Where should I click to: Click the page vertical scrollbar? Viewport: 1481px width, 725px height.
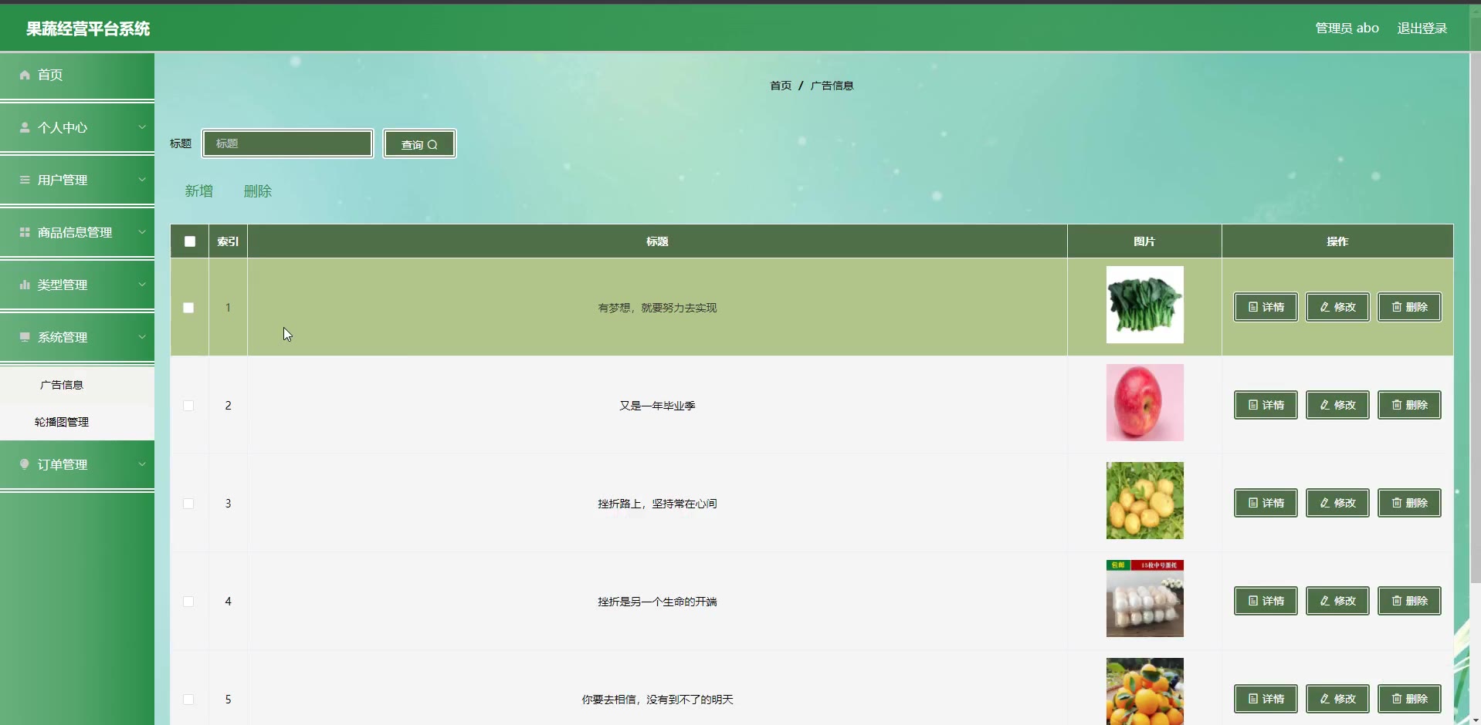point(1475,316)
